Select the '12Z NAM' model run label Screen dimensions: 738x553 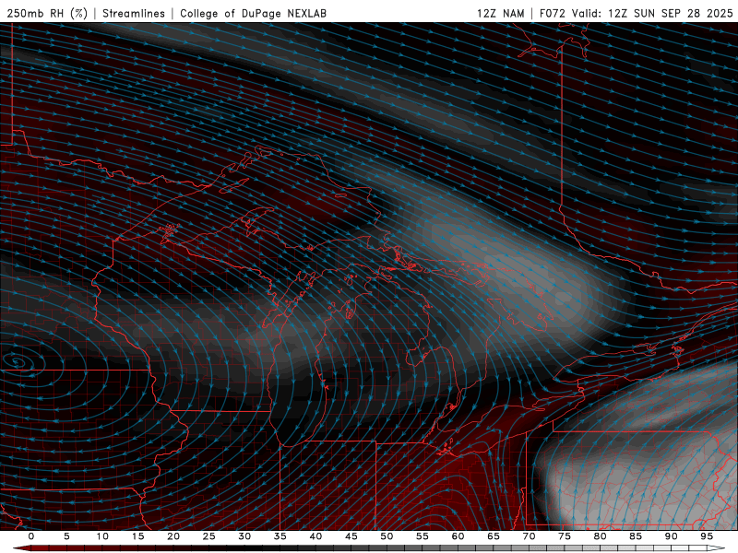click(x=500, y=13)
